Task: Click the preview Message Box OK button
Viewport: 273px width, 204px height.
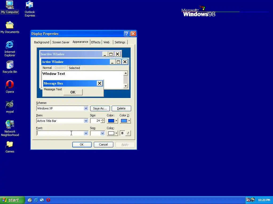Action: [73, 92]
